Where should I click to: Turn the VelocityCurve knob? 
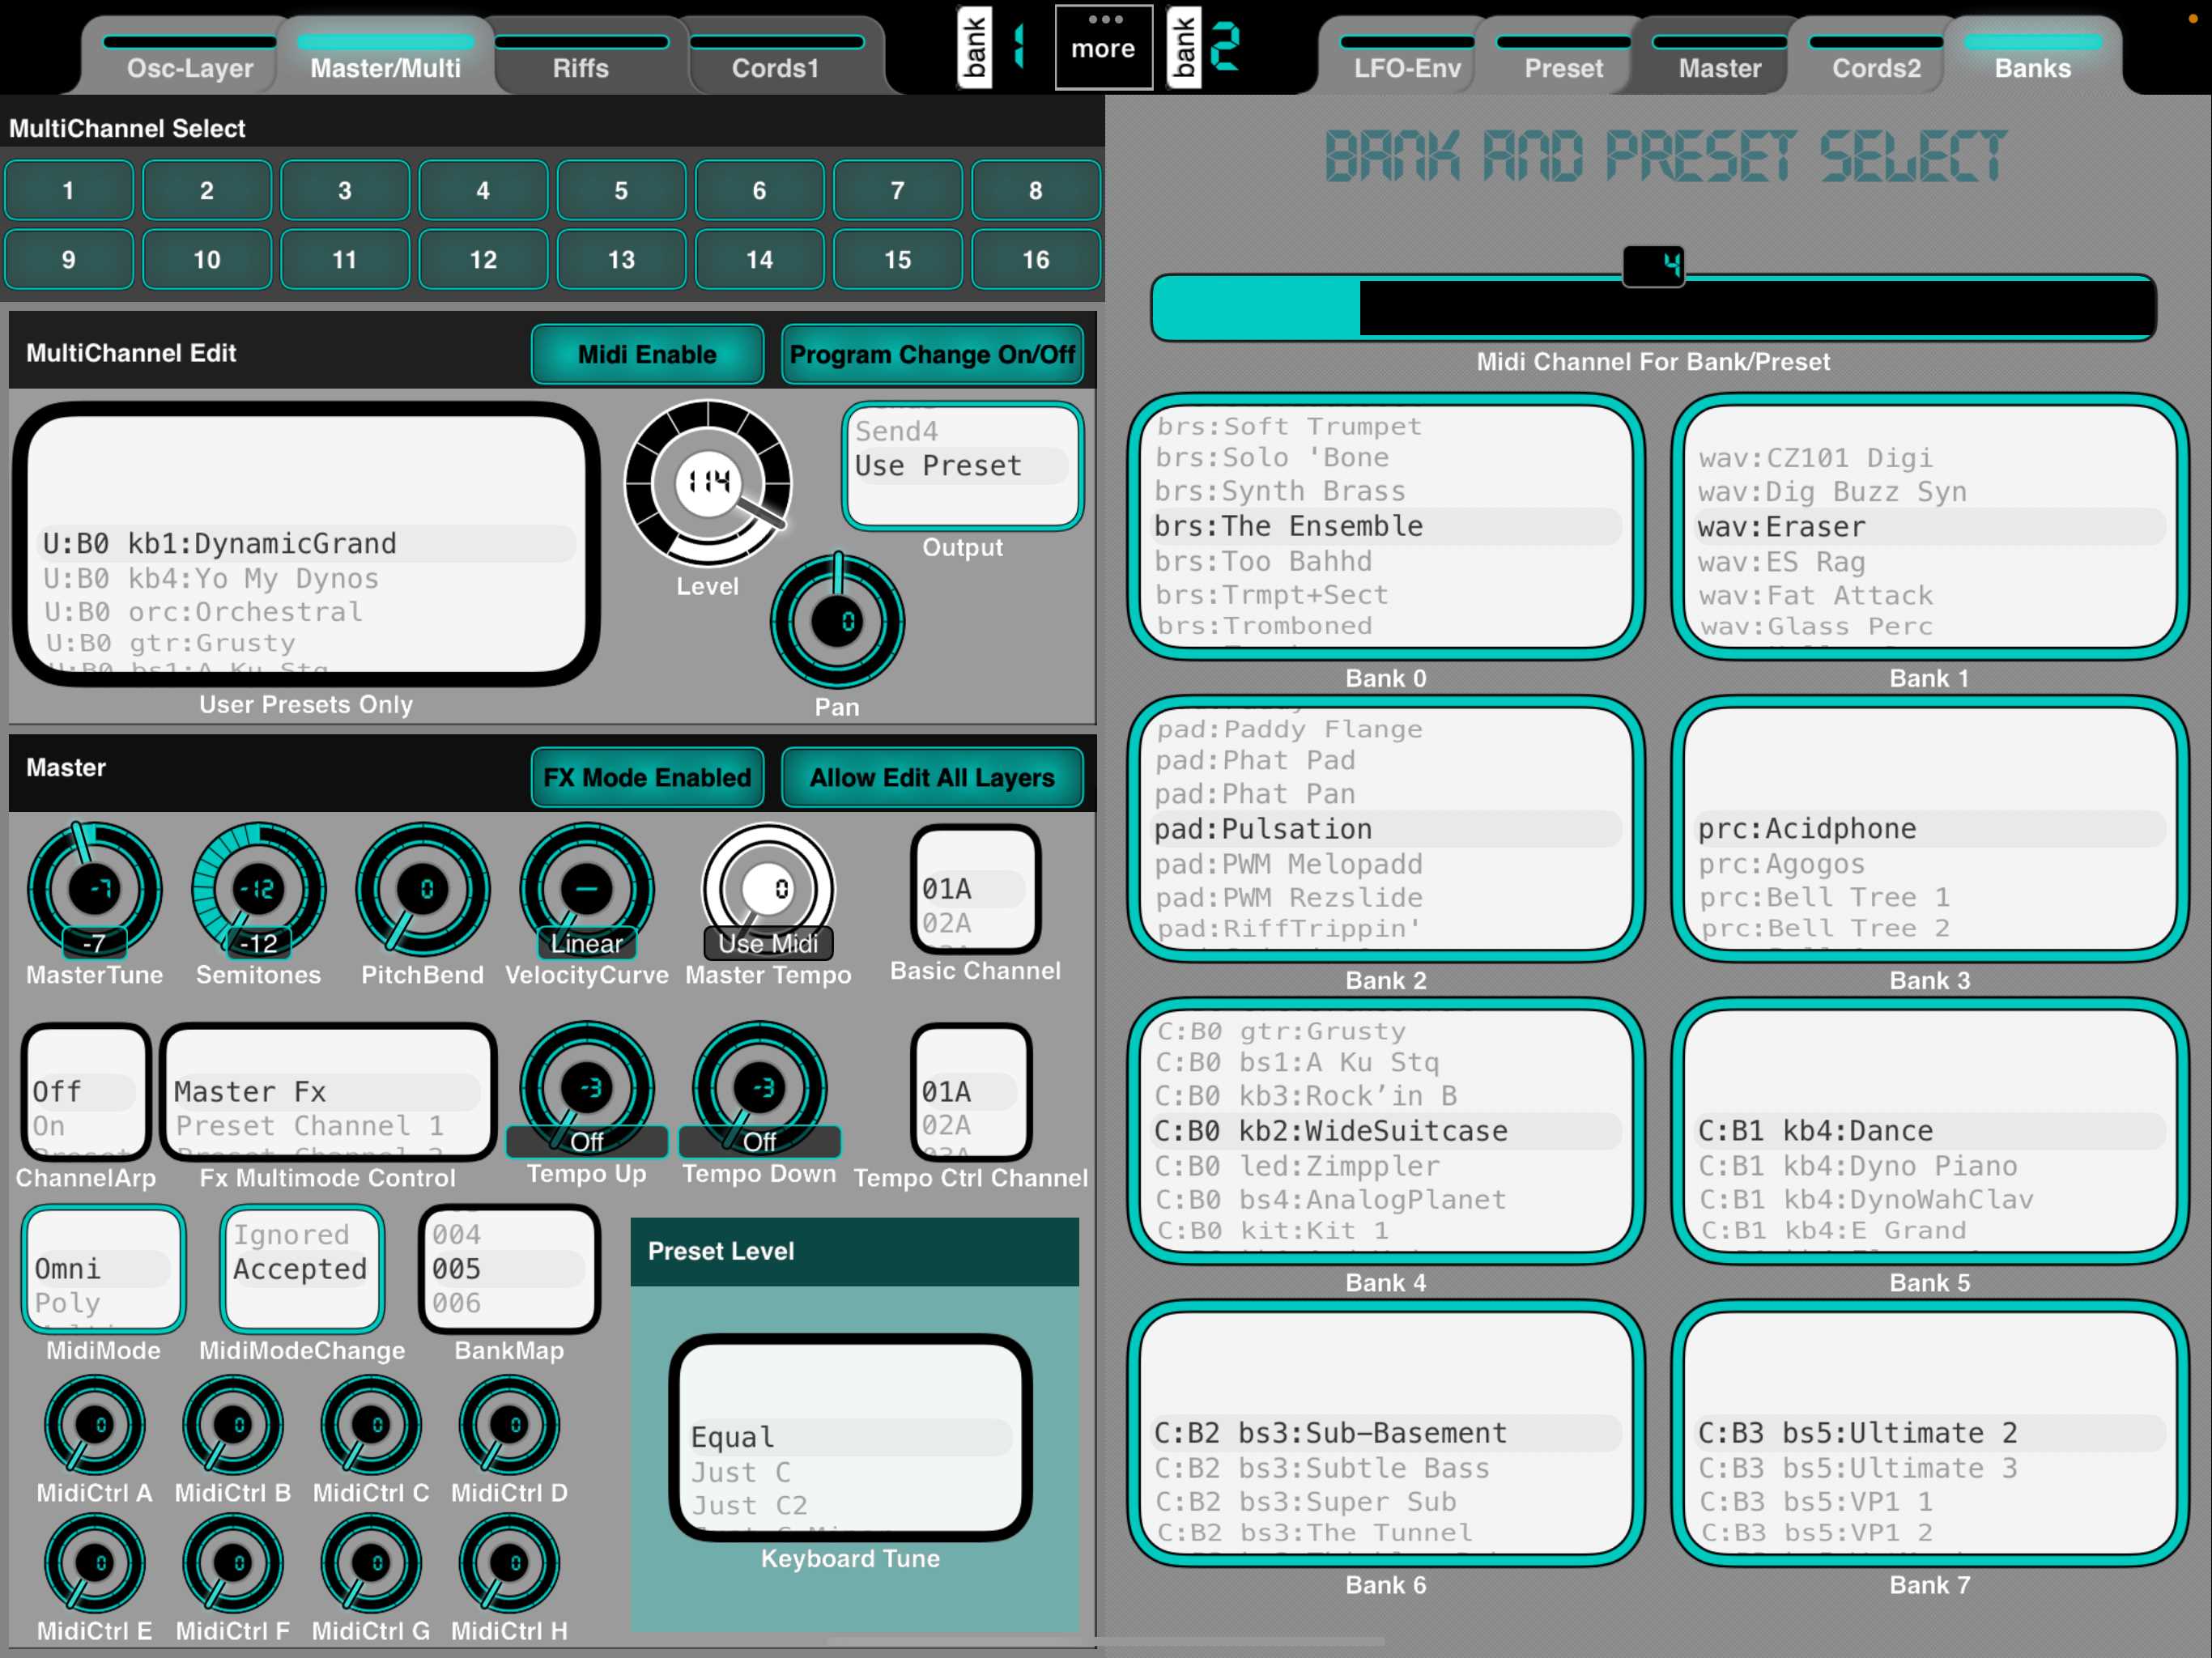pyautogui.click(x=587, y=889)
